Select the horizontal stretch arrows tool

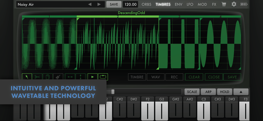point(70,77)
